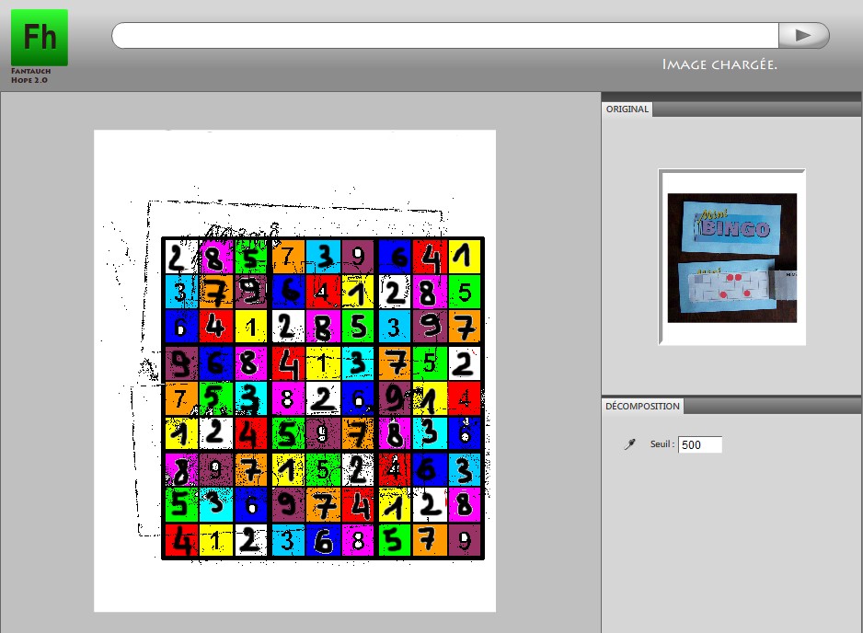This screenshot has width=863, height=633.
Task: Click the blank white margin below the colored grid
Action: coord(294,585)
